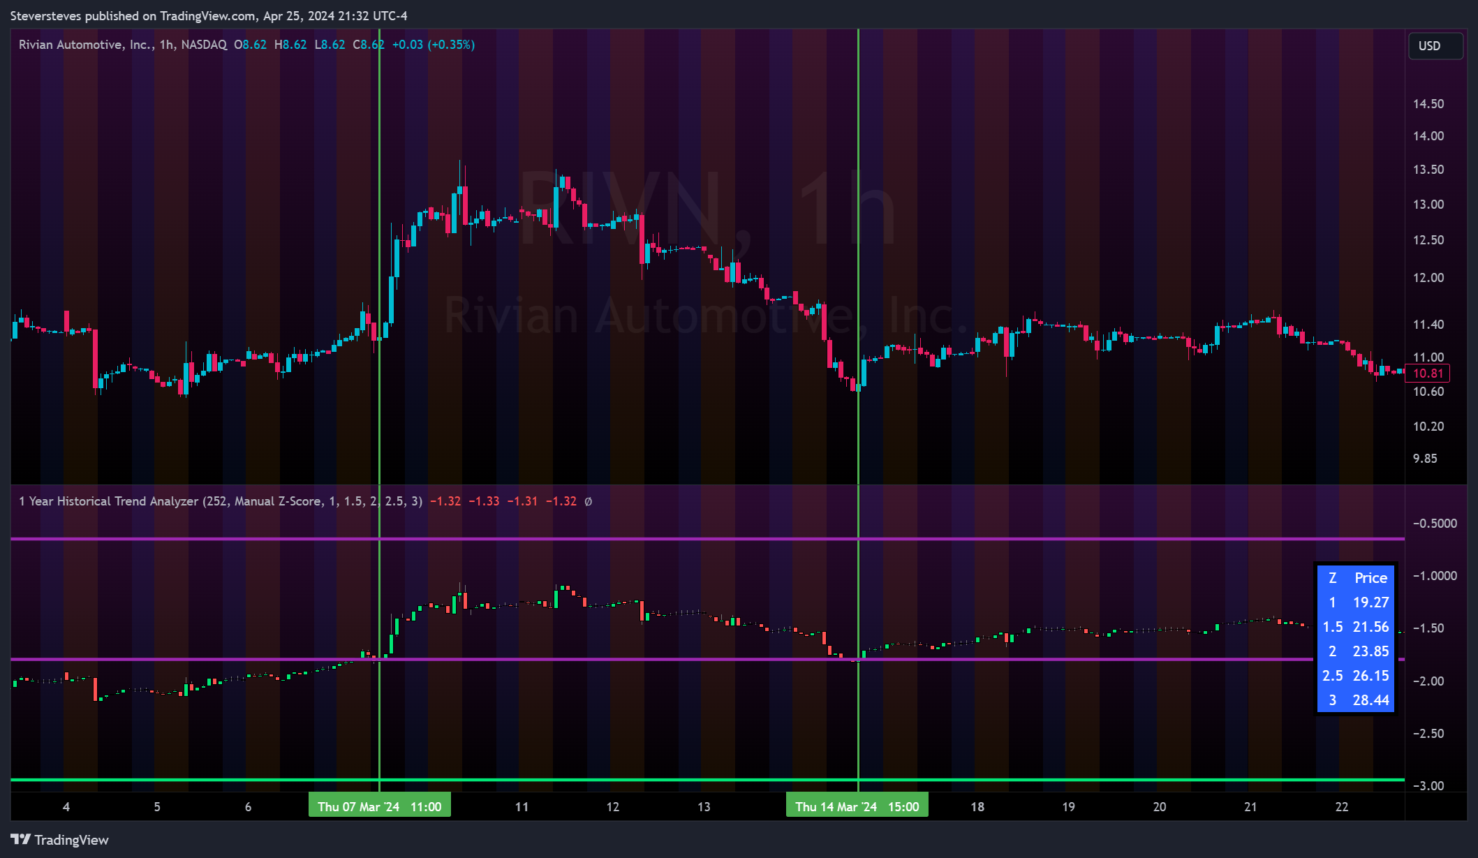This screenshot has width=1478, height=858.
Task: Click the 13.00 price axis label
Action: click(1428, 205)
